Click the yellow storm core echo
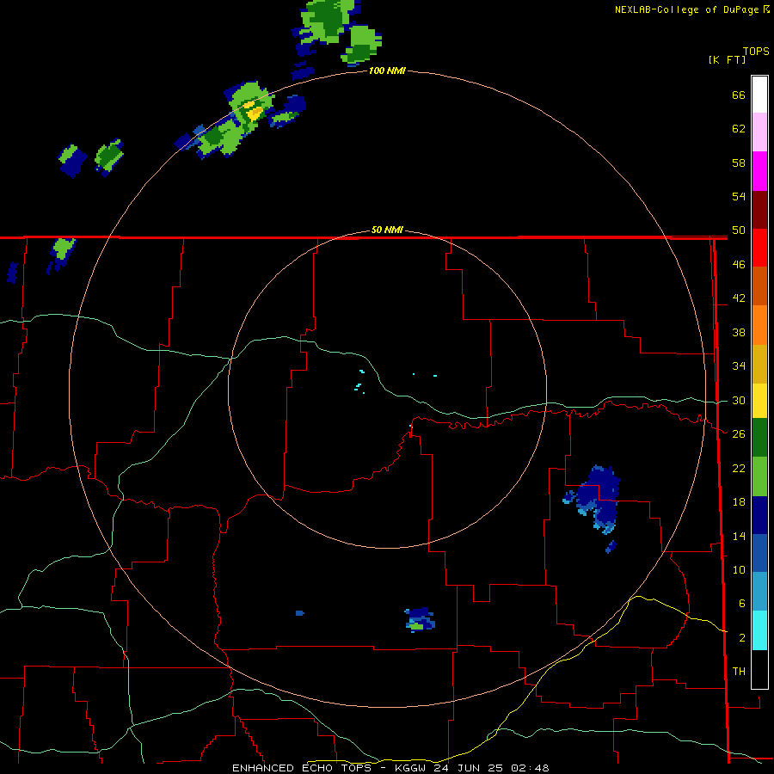The width and height of the screenshot is (774, 774). click(x=255, y=113)
